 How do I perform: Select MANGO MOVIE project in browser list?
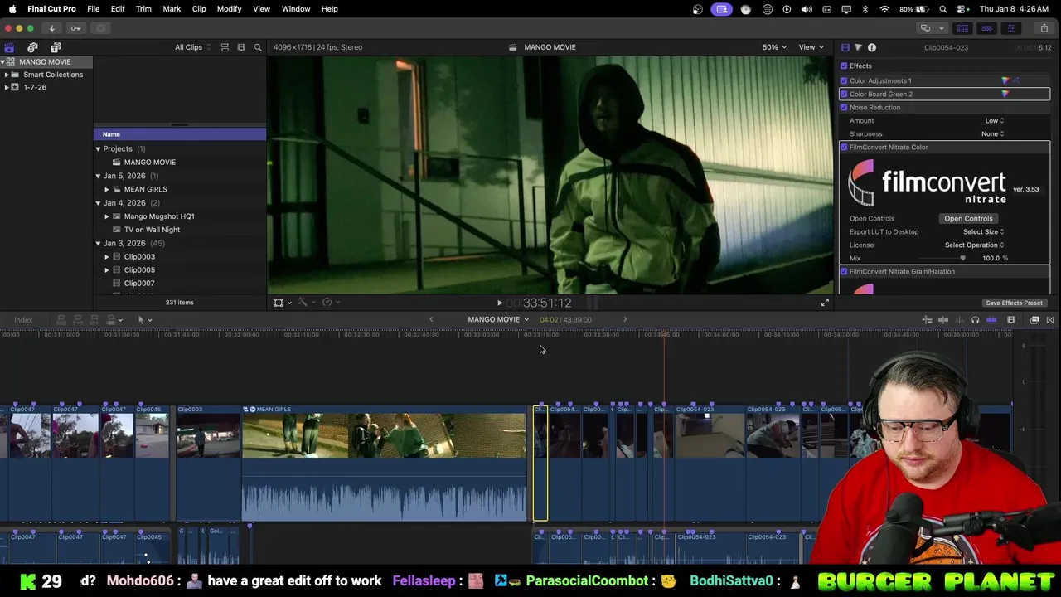tap(150, 163)
